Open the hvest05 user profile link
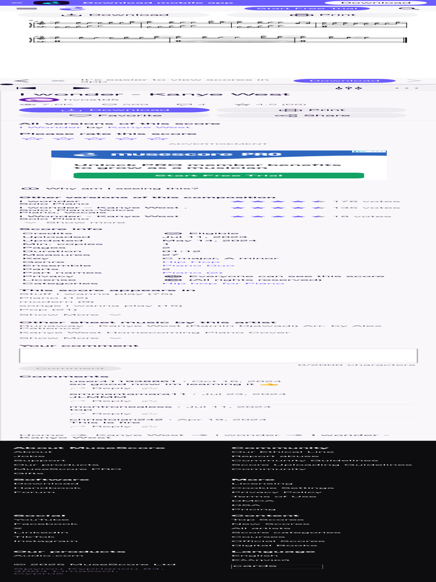 click(91, 99)
